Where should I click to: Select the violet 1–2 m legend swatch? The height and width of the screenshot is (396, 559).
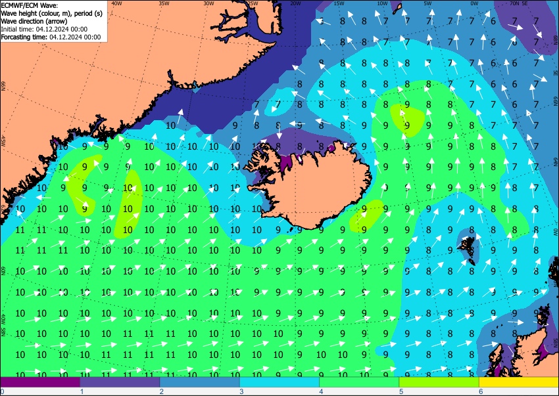pyautogui.click(x=120, y=382)
